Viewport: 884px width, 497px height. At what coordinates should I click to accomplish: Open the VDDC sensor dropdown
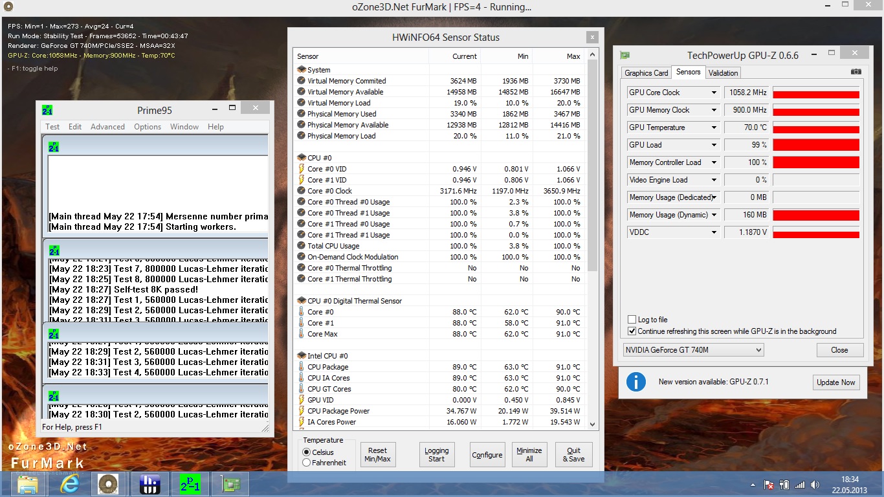tap(714, 232)
